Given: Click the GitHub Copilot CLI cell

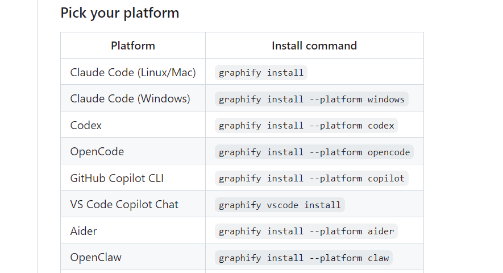Looking at the screenshot, I should coord(133,178).
